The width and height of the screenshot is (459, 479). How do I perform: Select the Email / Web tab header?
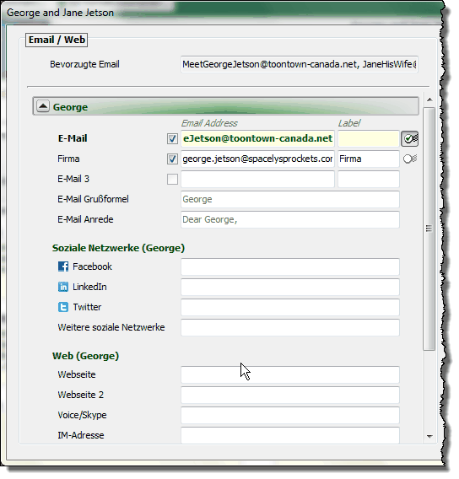point(57,40)
